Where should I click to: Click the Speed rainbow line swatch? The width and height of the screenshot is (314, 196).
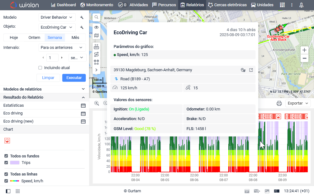click(x=15, y=181)
